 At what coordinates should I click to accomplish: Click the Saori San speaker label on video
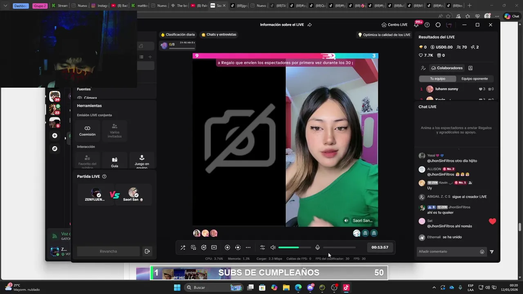pos(359,220)
